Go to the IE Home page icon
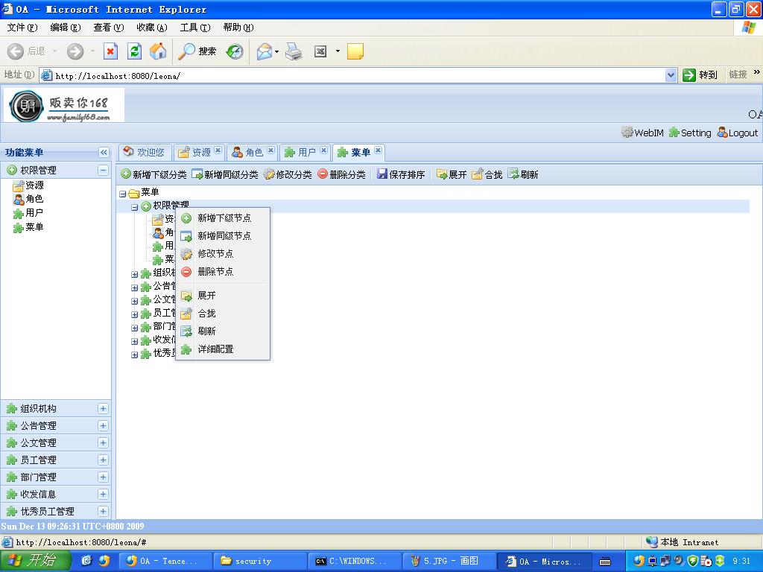The image size is (763, 572). [158, 51]
